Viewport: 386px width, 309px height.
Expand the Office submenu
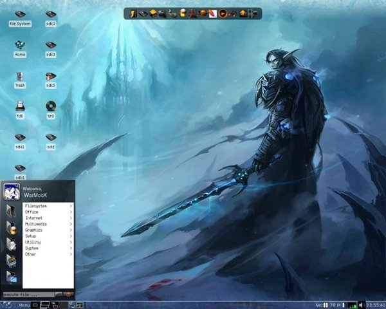(48, 212)
